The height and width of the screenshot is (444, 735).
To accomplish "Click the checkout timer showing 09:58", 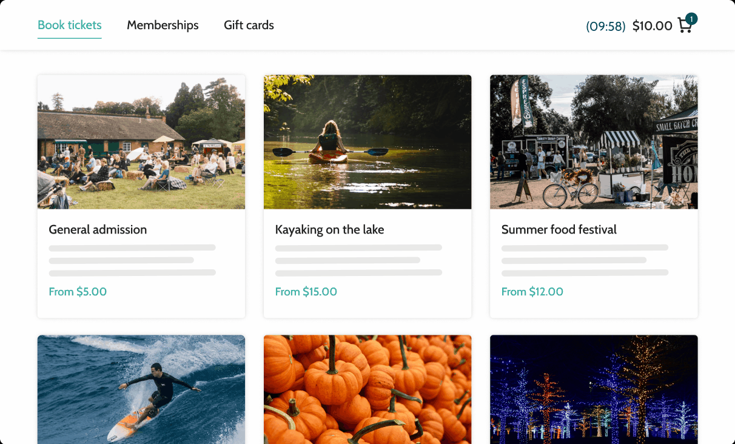I will (x=605, y=26).
